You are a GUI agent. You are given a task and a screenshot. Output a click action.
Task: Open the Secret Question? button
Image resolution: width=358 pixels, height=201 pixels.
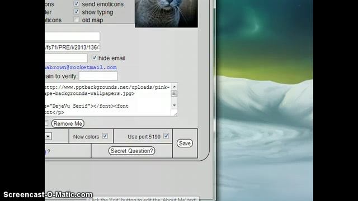[x=132, y=151]
